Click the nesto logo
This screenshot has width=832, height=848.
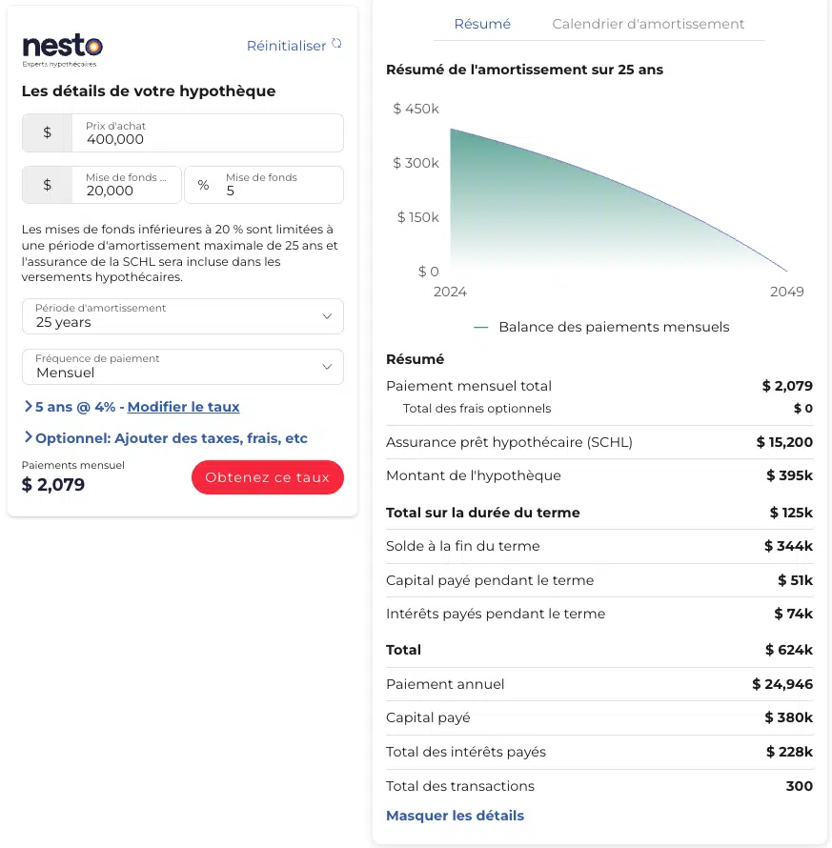coord(62,50)
